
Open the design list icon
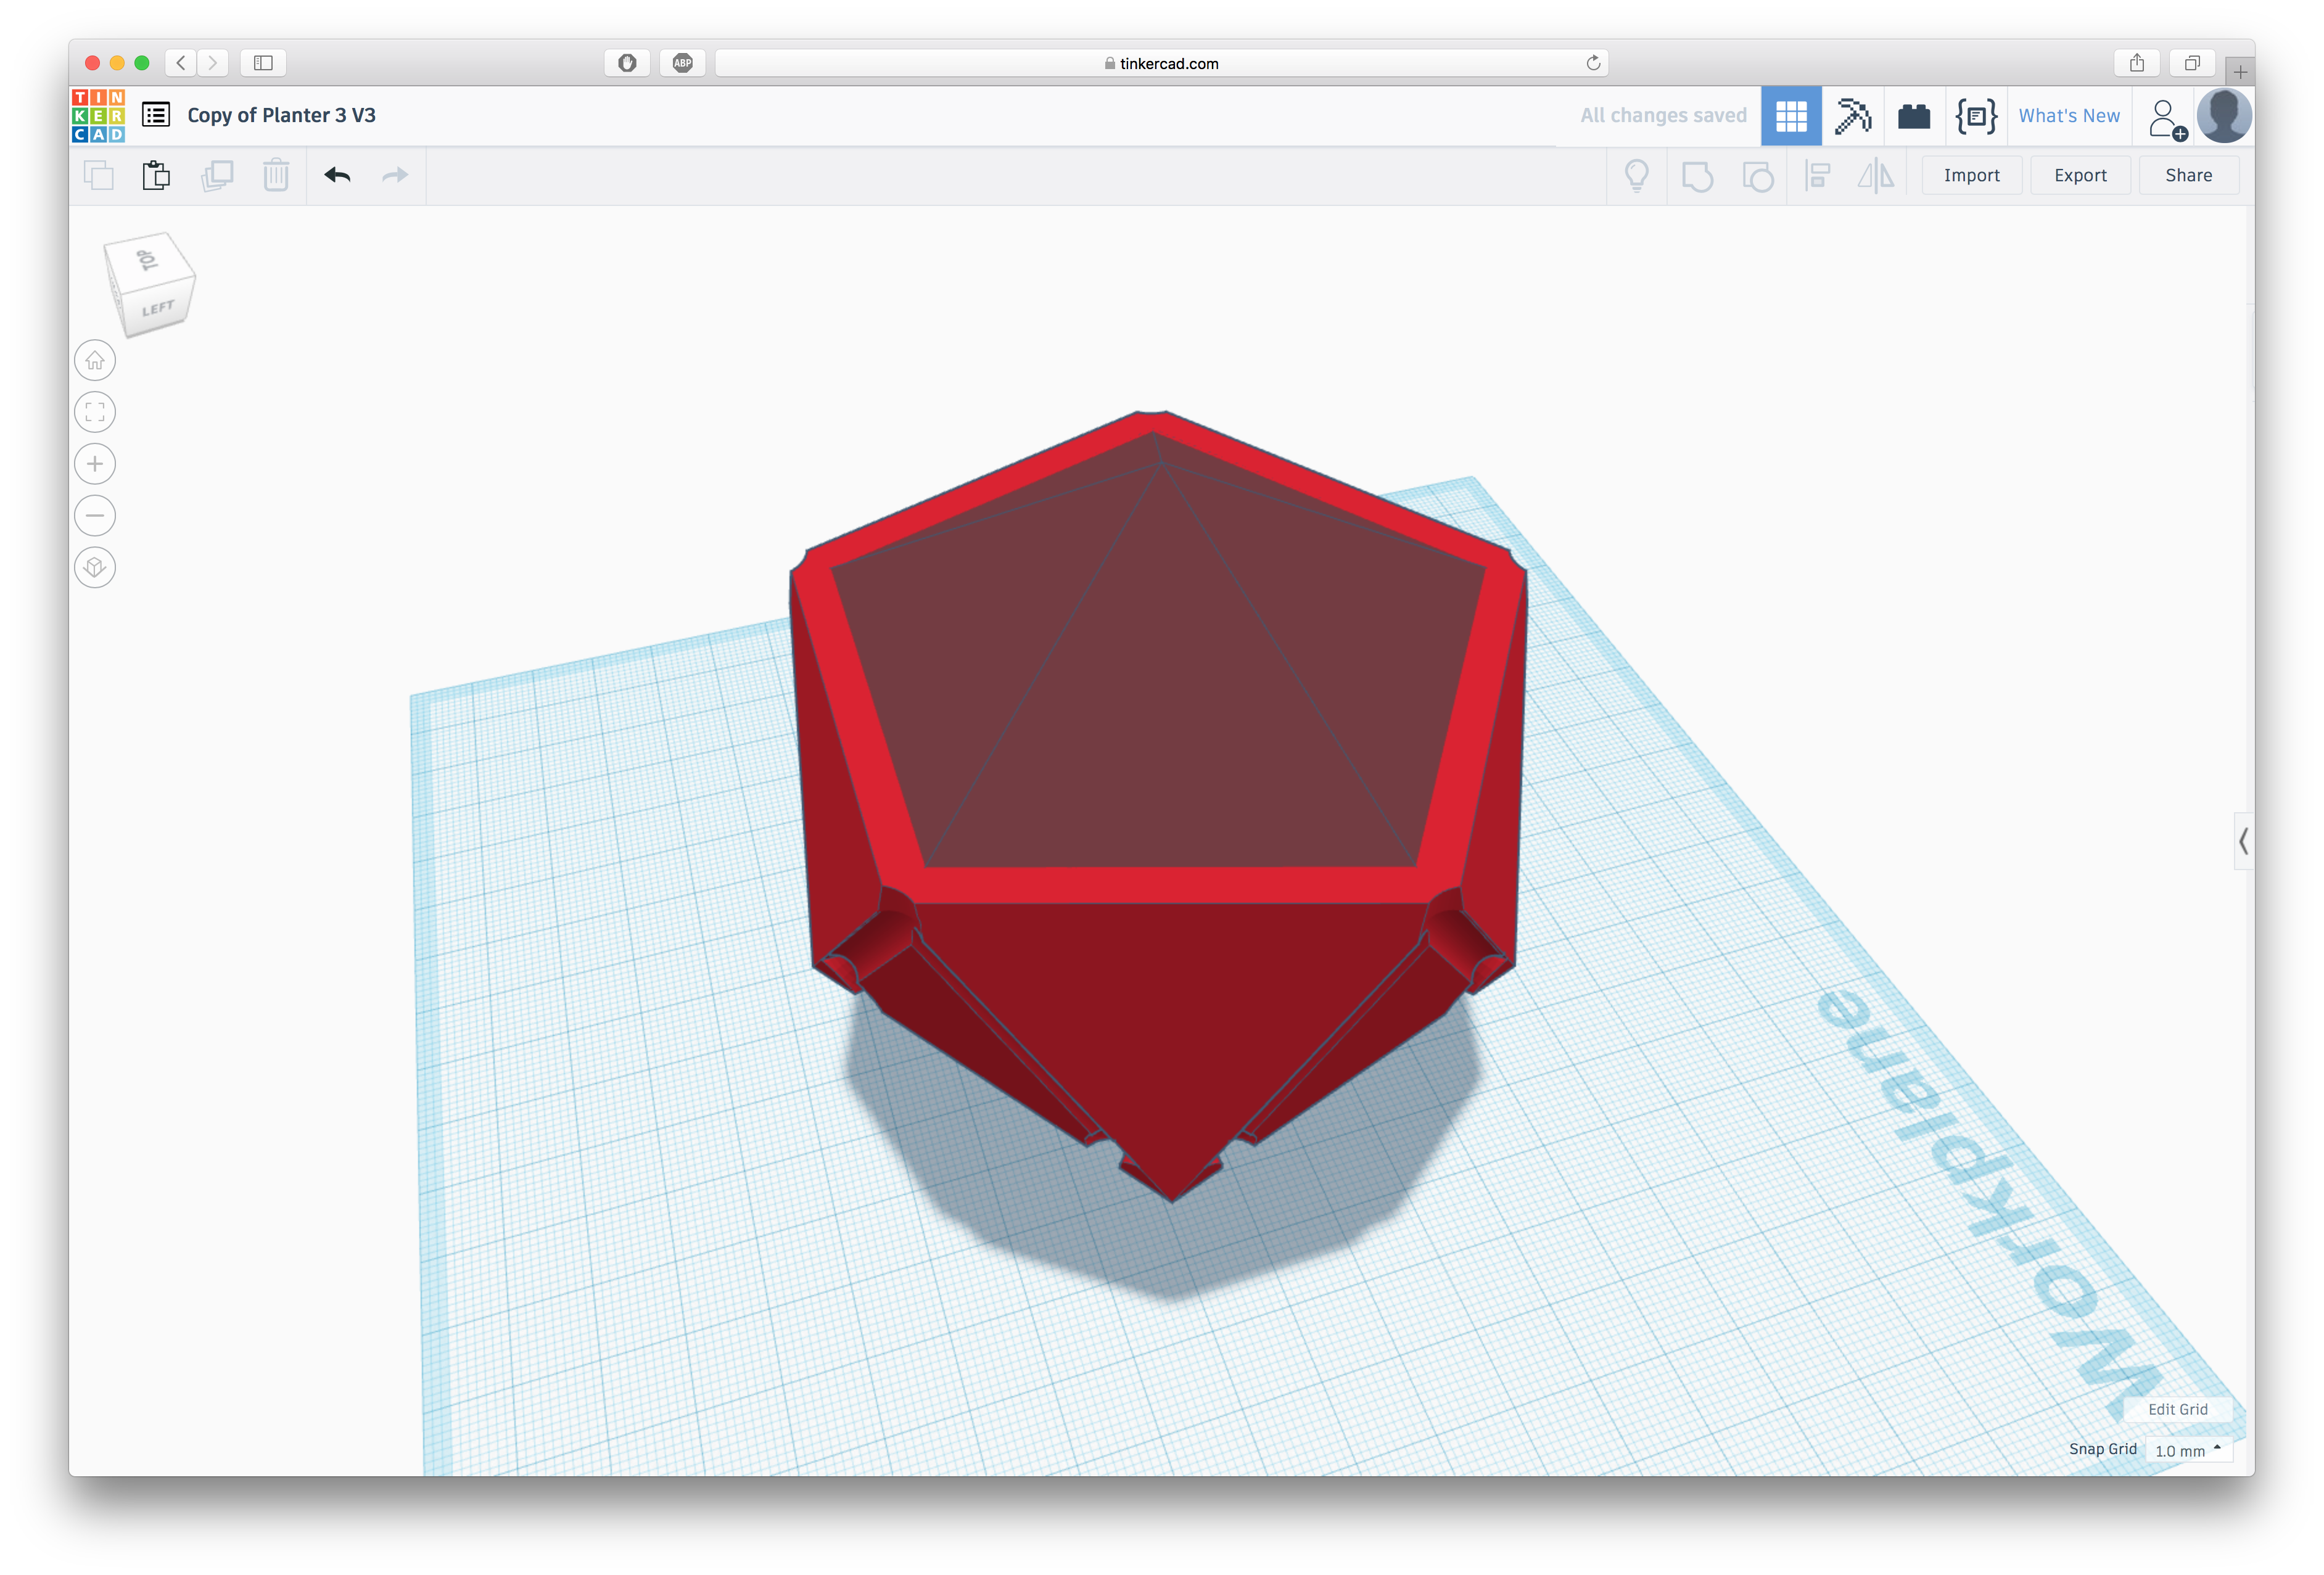(x=156, y=115)
